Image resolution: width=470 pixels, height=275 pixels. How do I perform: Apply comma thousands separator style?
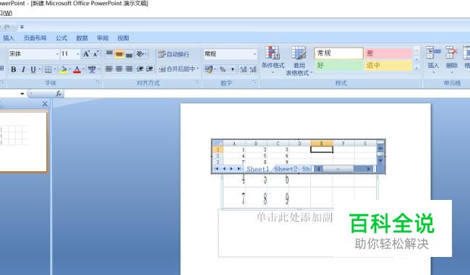tap(232, 69)
